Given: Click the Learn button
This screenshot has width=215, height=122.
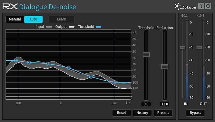Looking at the screenshot, I should (62, 19).
